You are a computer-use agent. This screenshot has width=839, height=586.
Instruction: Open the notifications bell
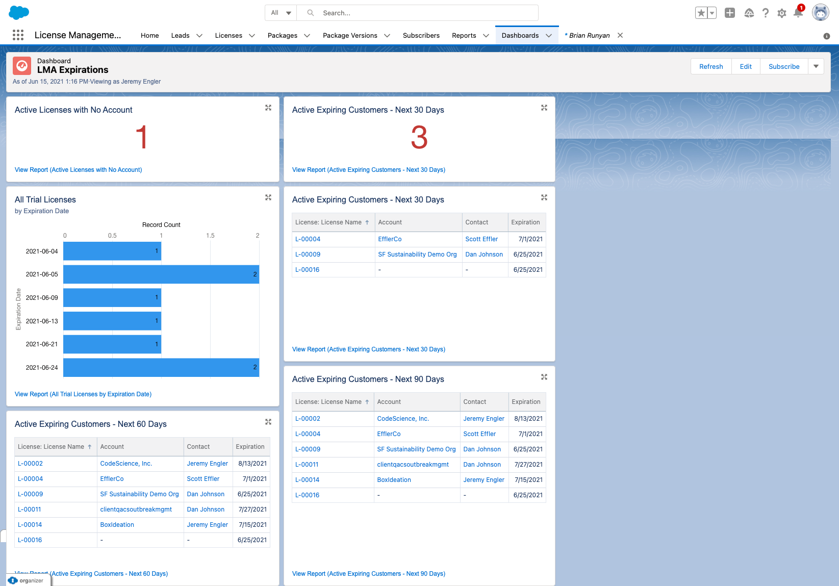point(798,13)
